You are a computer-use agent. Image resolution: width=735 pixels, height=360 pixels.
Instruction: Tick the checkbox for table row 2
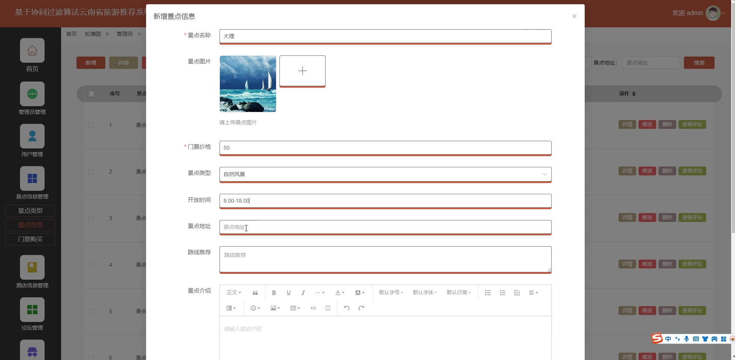[x=91, y=172]
